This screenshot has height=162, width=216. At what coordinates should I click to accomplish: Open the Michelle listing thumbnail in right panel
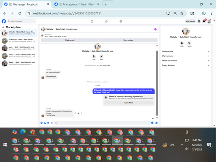[186, 32]
